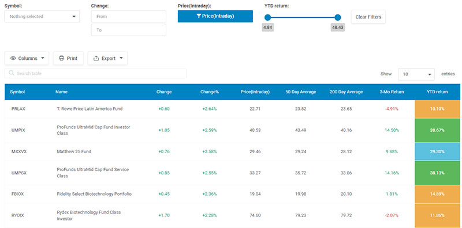462x228 pixels.
Task: Open the Symbol 'Nothing selected' dropdown
Action: point(42,17)
